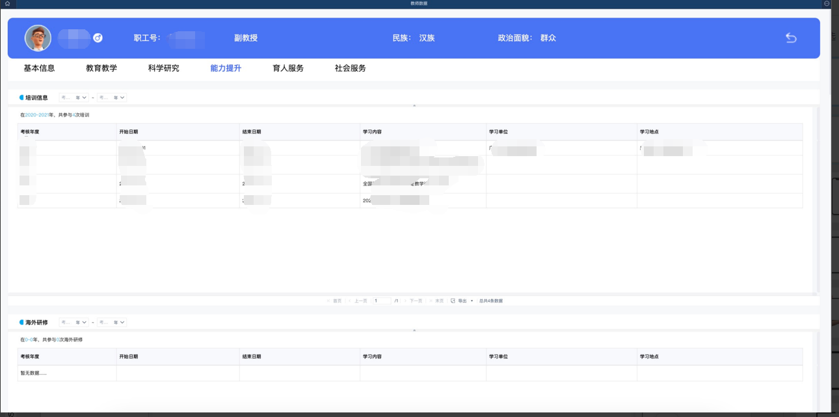Open start year dropdown for 海外研修
The height and width of the screenshot is (417, 839).
click(73, 322)
